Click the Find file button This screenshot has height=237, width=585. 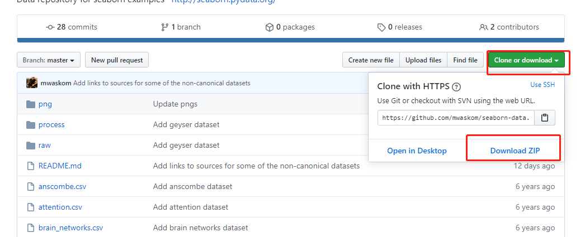(x=465, y=60)
